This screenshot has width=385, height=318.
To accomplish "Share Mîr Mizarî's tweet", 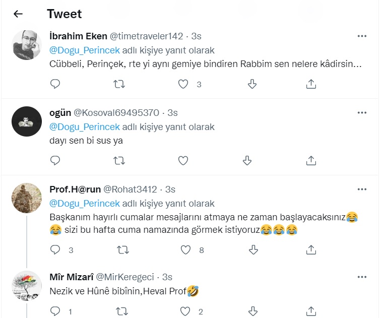I will (311, 311).
